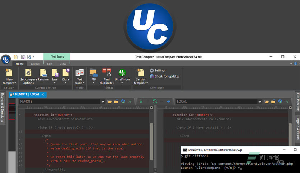Click Check for updates
300x173 pixels.
[165, 76]
